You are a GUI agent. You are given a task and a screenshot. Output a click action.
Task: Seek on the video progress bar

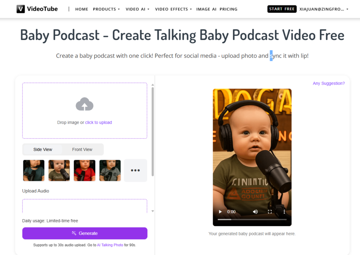252,220
